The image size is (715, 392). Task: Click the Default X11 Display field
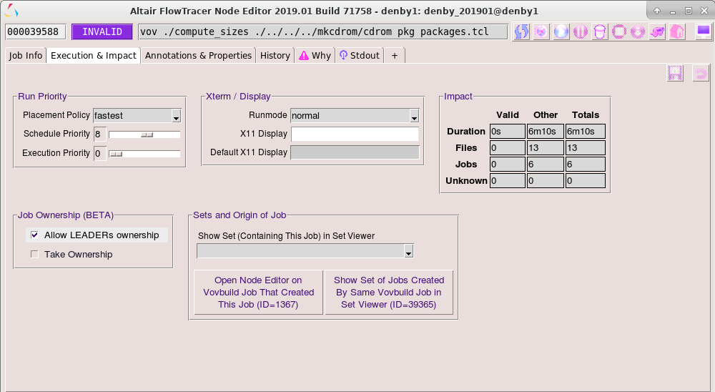355,152
